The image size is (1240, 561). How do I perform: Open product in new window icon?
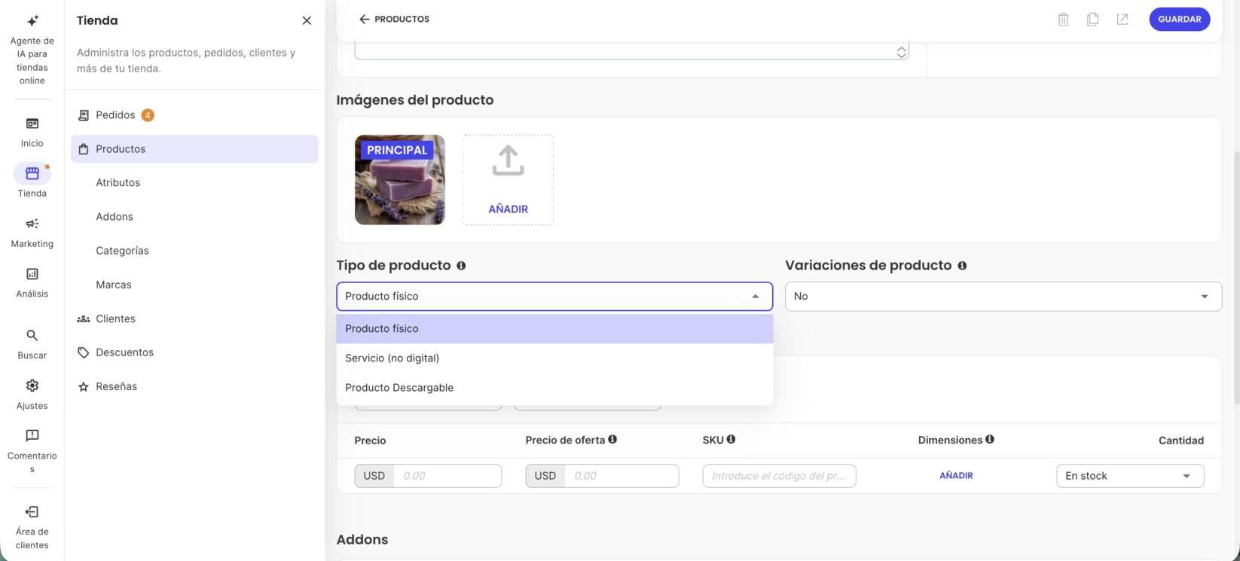(x=1122, y=20)
